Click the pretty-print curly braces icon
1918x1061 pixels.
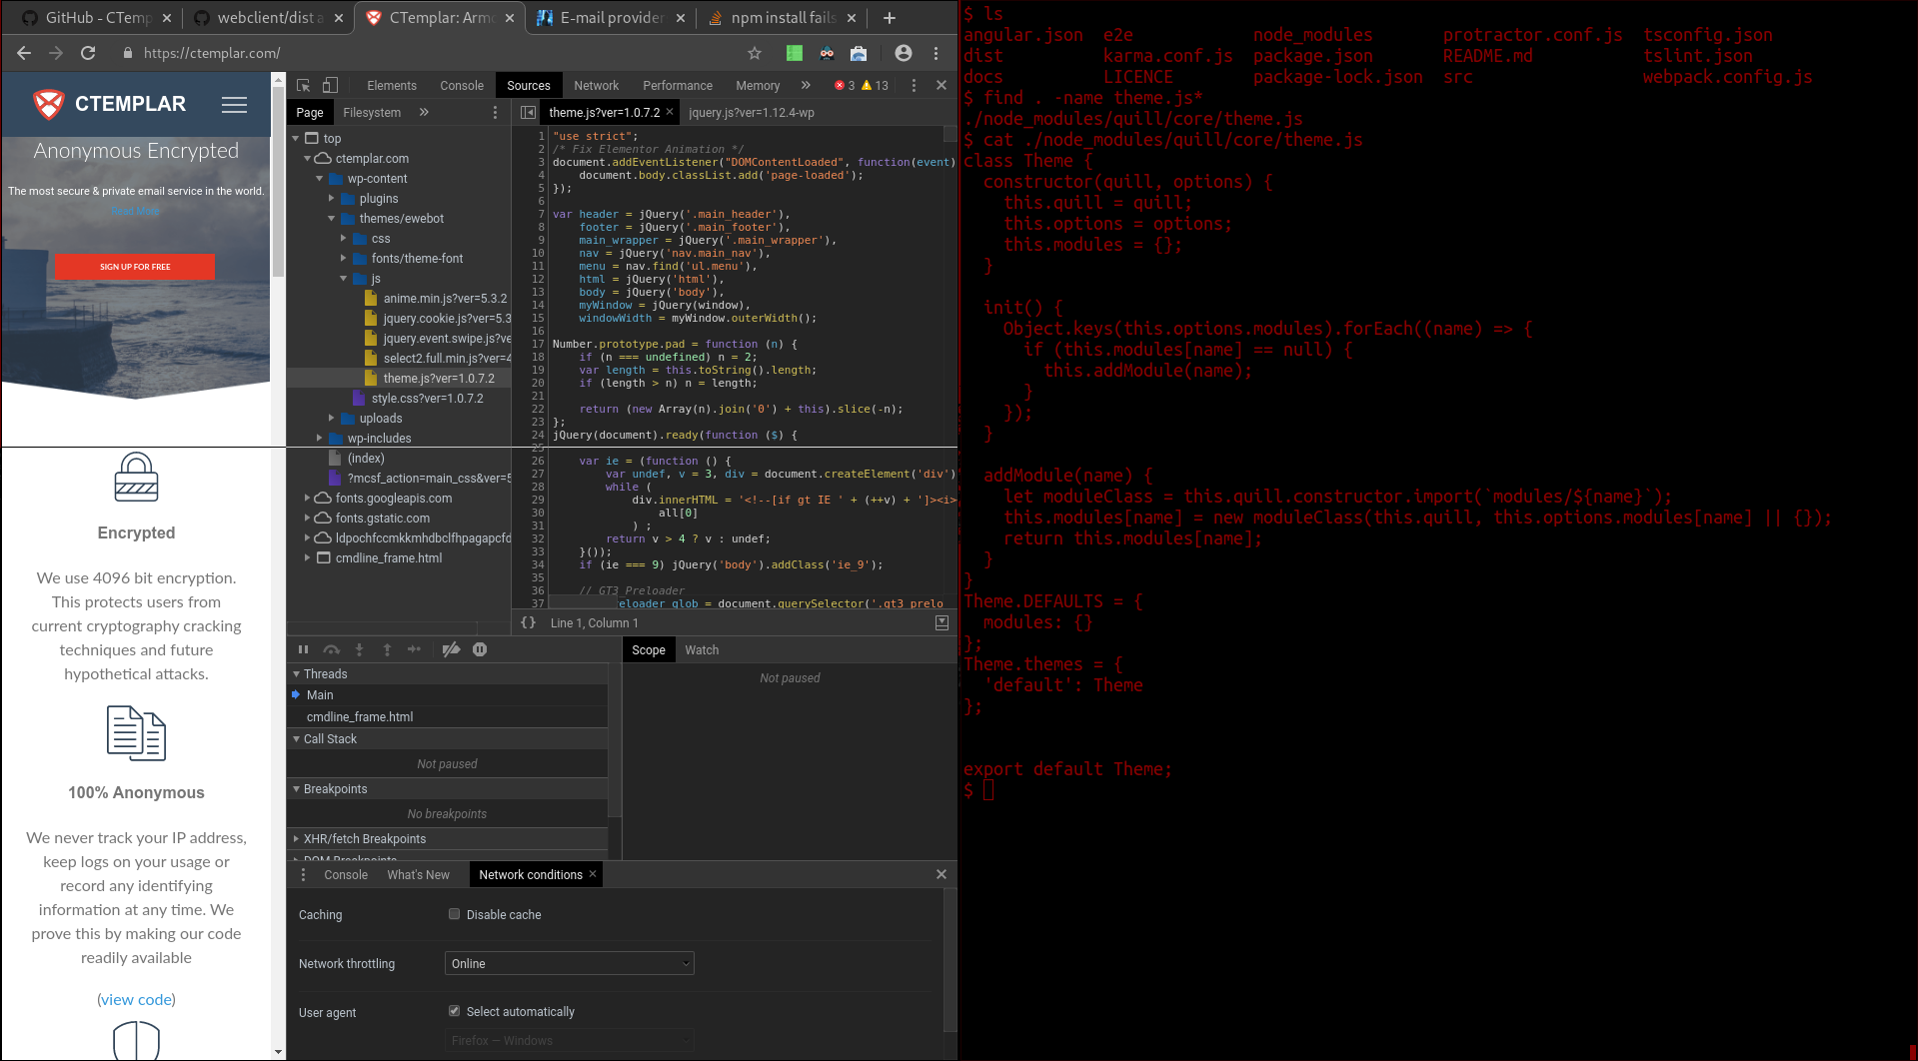(529, 622)
